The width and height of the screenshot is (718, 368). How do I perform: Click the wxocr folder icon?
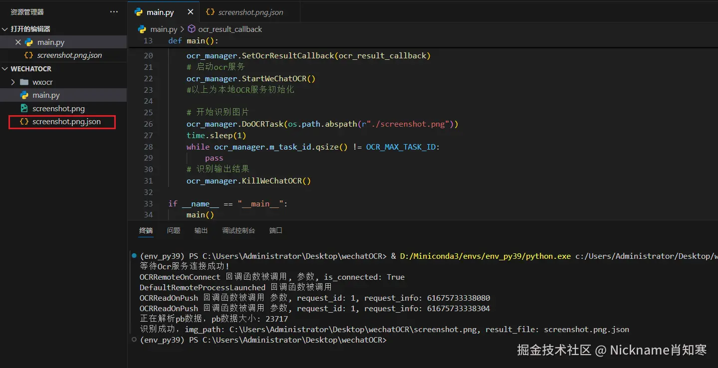24,82
